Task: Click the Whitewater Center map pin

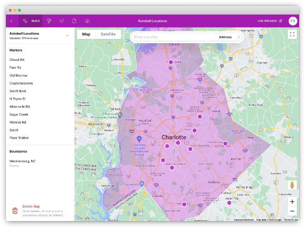Action: [x=120, y=115]
